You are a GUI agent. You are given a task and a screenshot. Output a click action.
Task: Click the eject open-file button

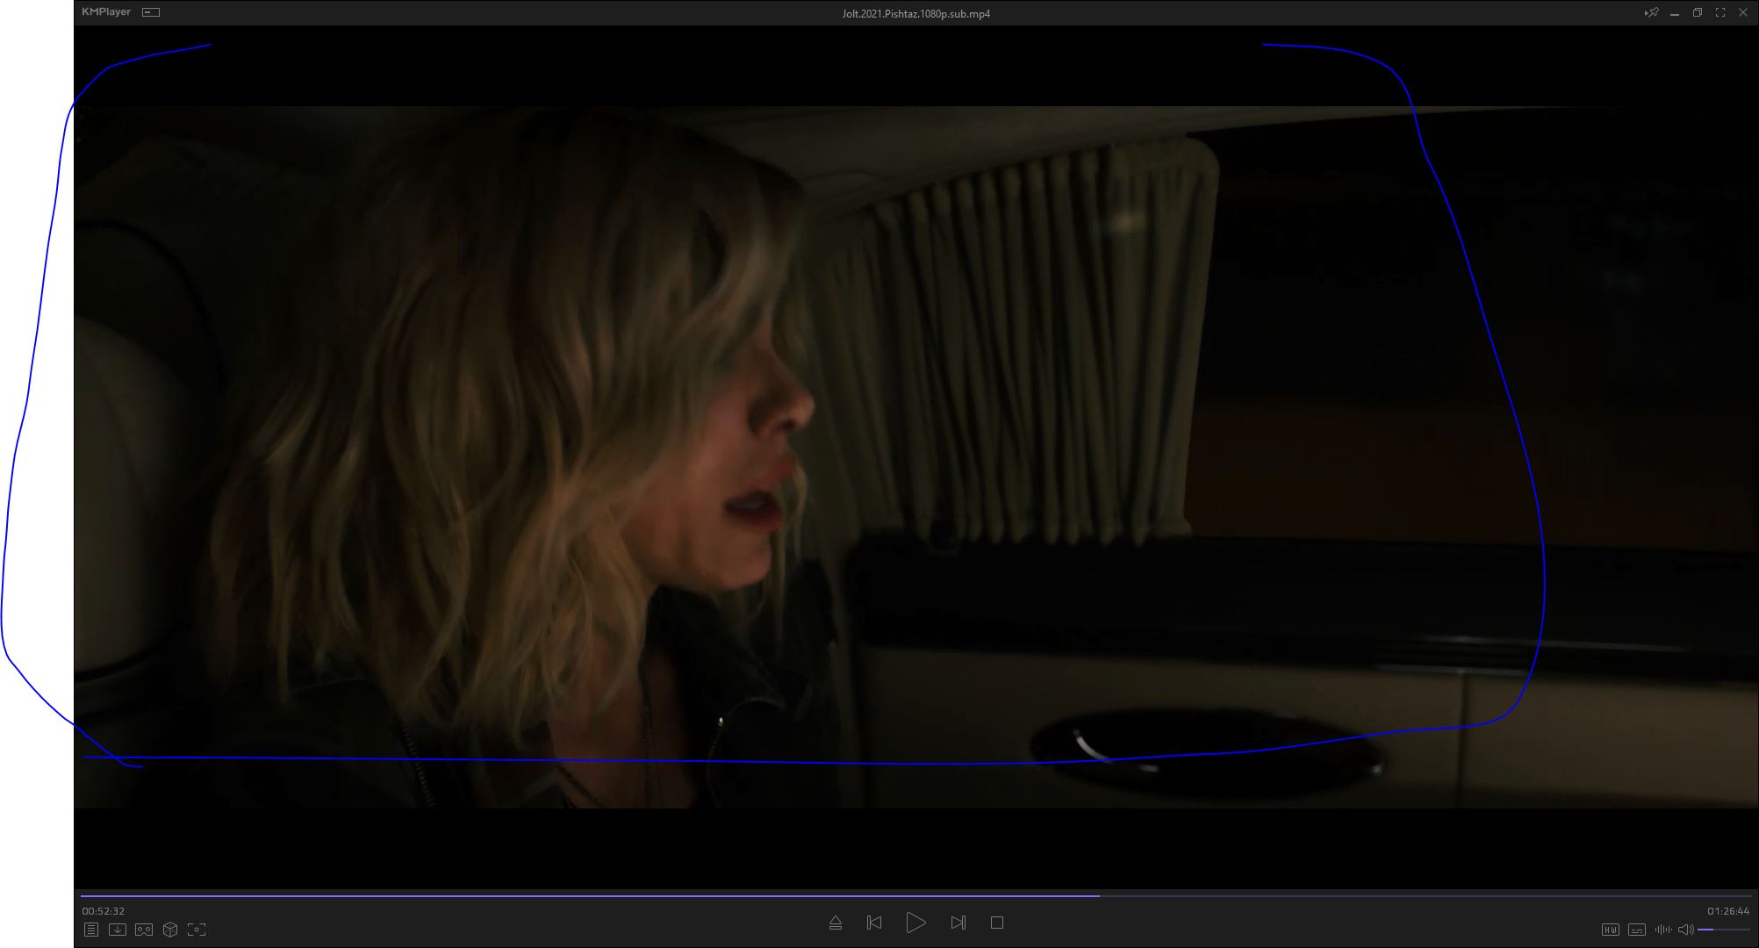point(836,923)
